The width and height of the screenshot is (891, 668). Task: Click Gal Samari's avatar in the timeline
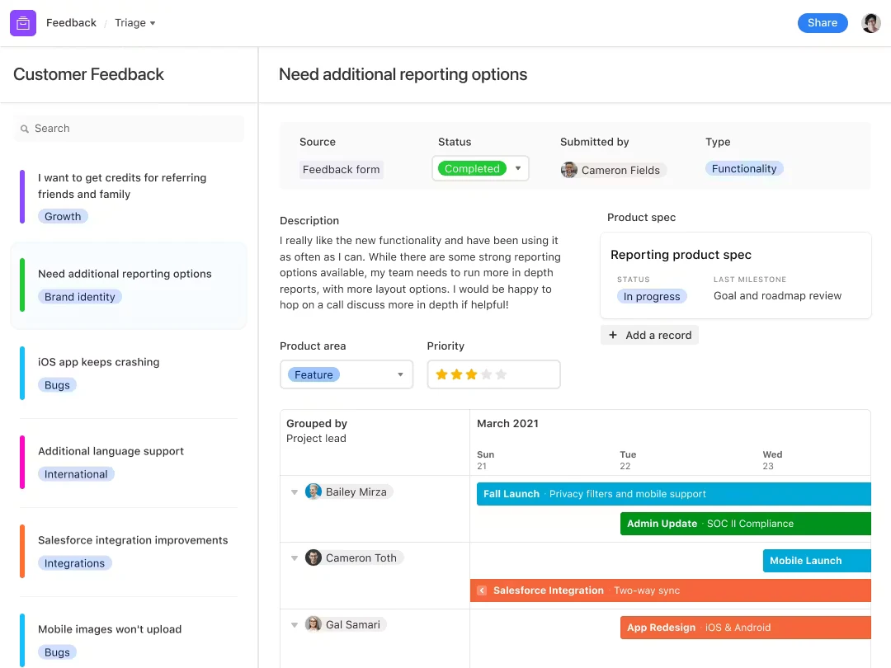pos(313,624)
